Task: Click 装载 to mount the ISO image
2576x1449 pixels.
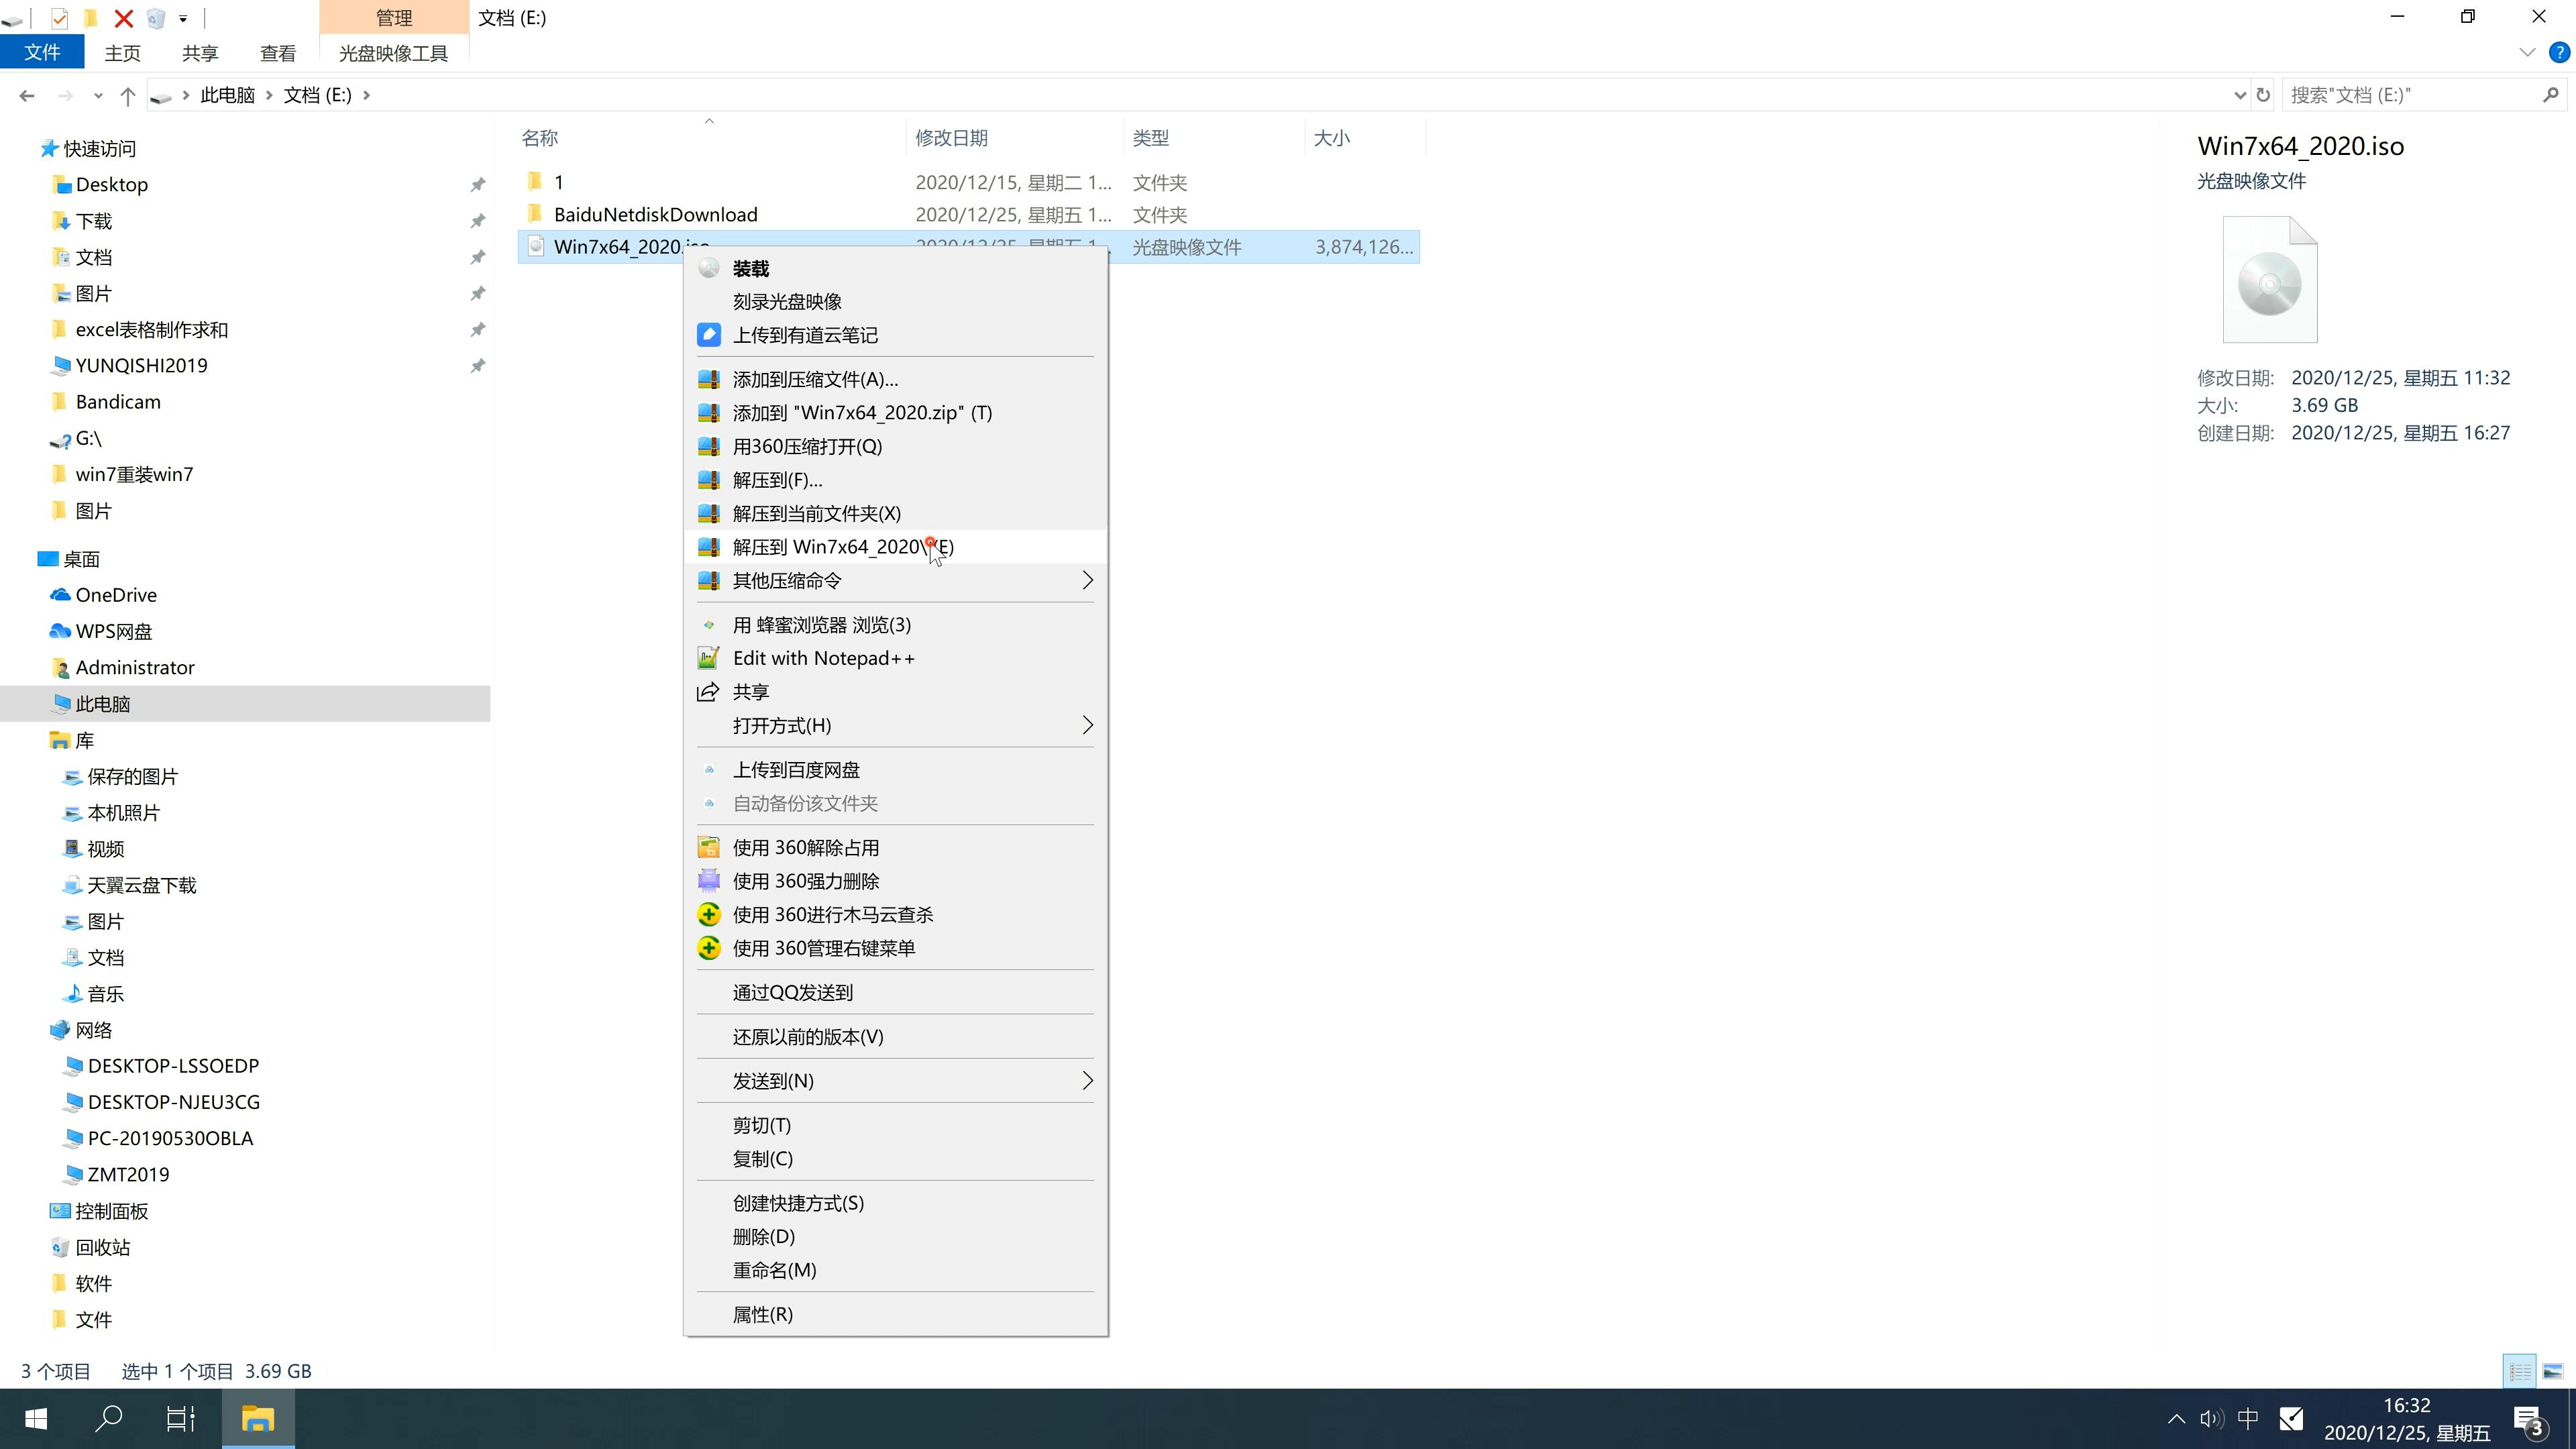Action: [x=750, y=267]
